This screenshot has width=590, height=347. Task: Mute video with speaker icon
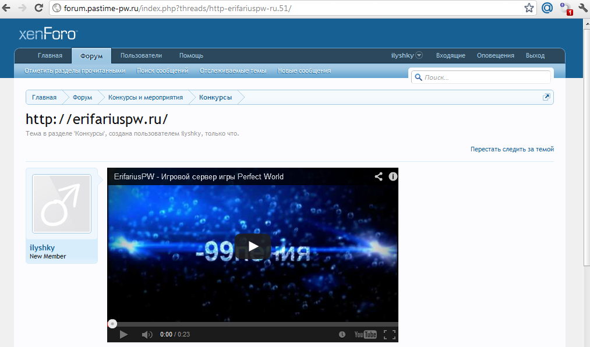[x=147, y=334]
